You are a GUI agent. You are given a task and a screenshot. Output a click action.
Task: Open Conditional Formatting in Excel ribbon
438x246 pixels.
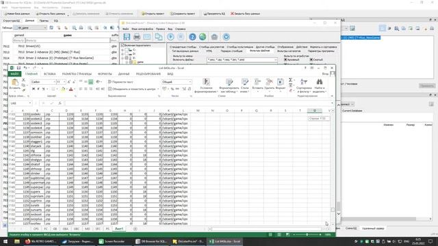pos(206,85)
